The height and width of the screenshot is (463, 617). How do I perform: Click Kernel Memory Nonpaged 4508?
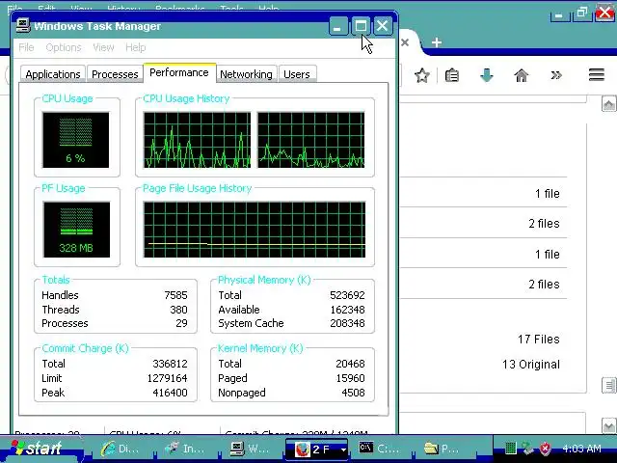click(353, 393)
